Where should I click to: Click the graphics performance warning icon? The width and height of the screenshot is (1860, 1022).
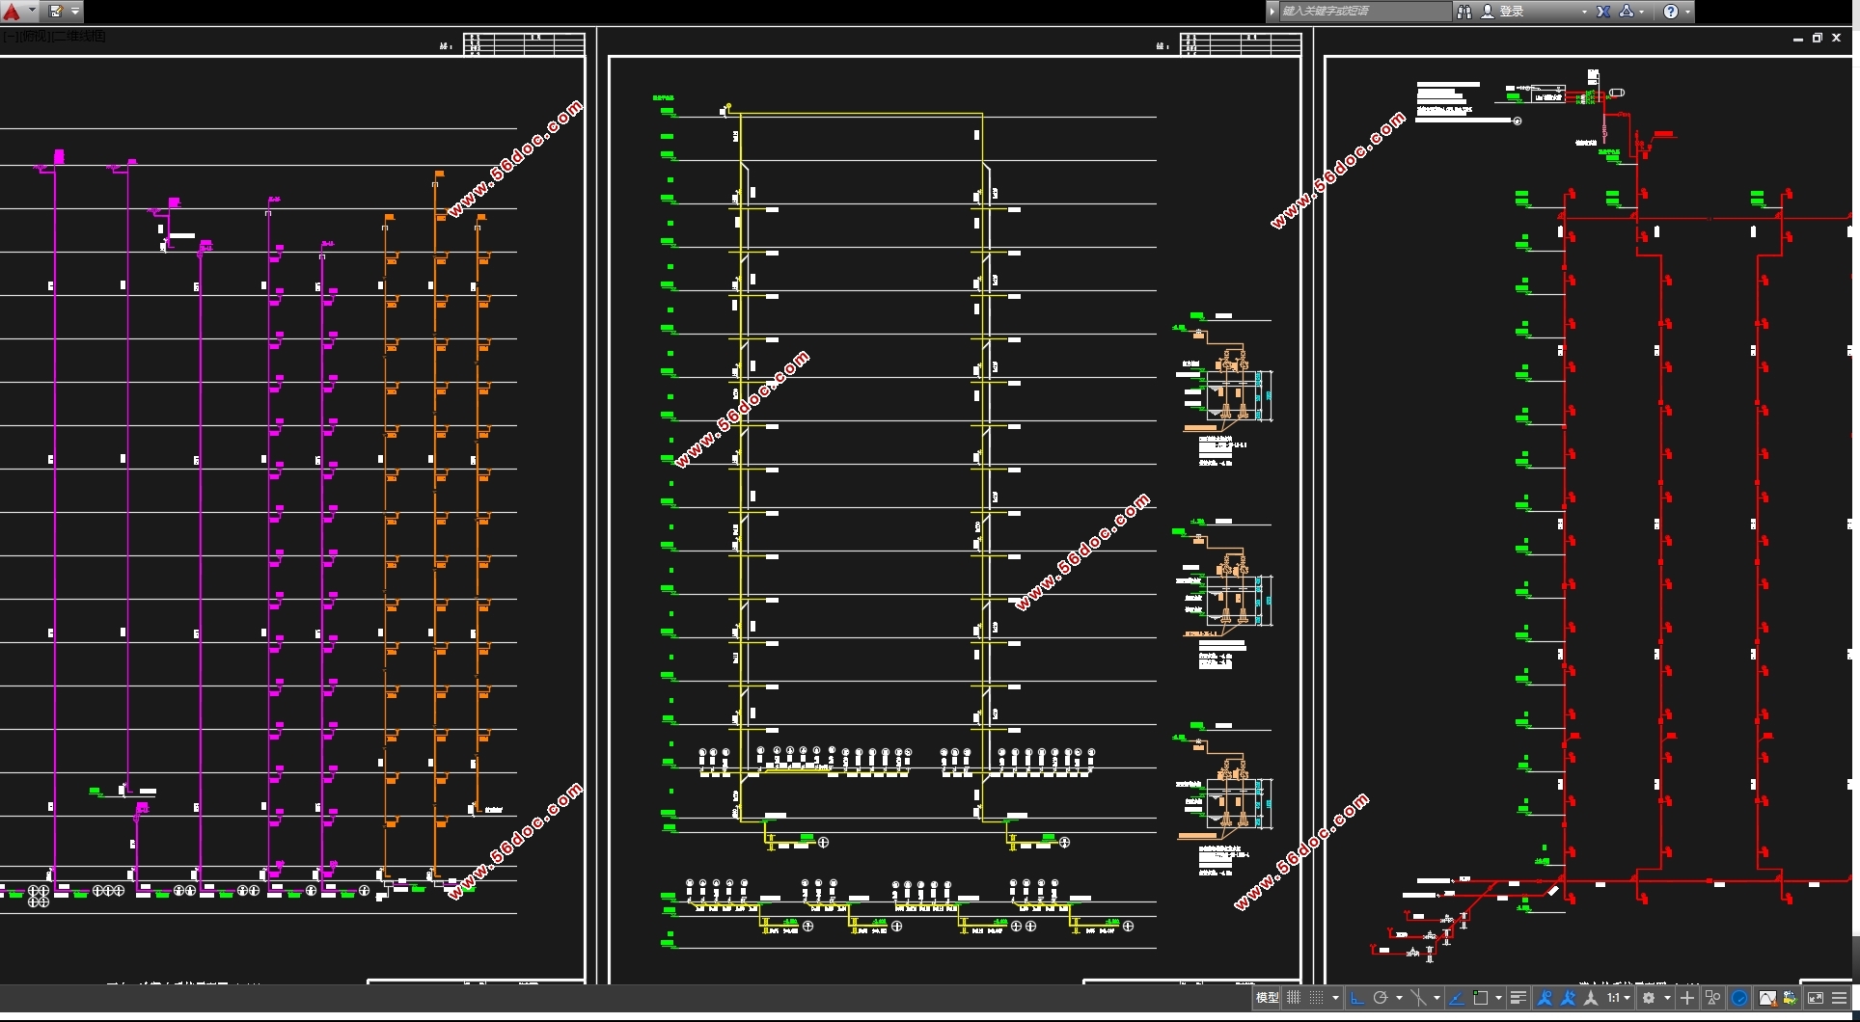pos(1766,998)
